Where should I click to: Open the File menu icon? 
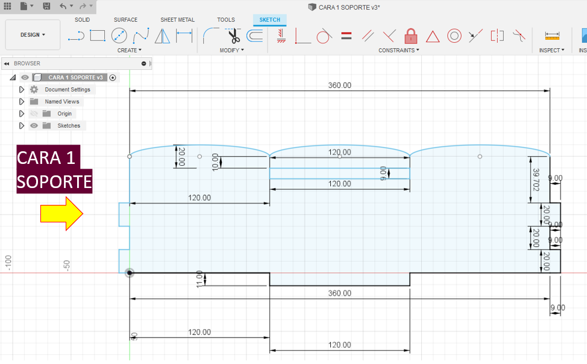pos(24,6)
